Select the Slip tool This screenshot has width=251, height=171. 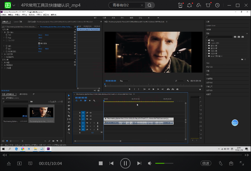pos(69,119)
